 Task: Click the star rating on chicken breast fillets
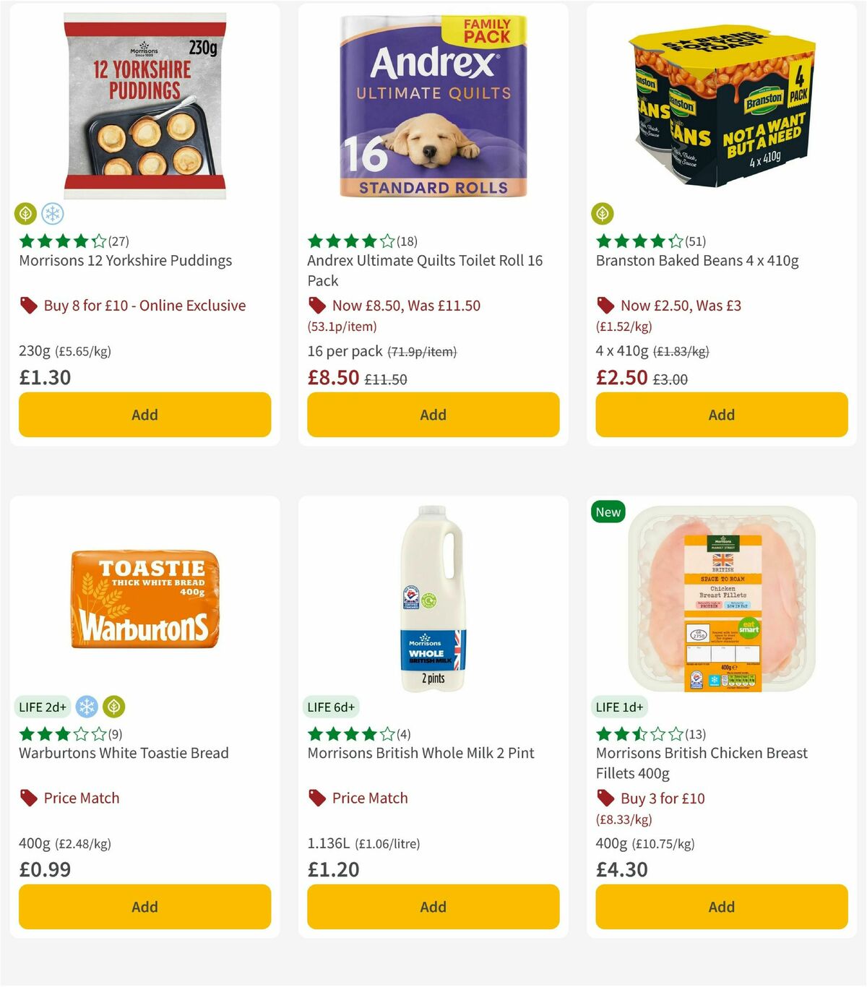click(638, 733)
